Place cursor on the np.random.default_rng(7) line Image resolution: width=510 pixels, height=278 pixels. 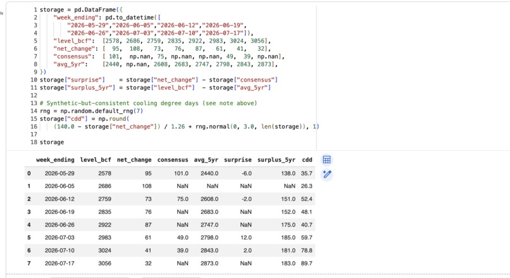pyautogui.click(x=91, y=111)
